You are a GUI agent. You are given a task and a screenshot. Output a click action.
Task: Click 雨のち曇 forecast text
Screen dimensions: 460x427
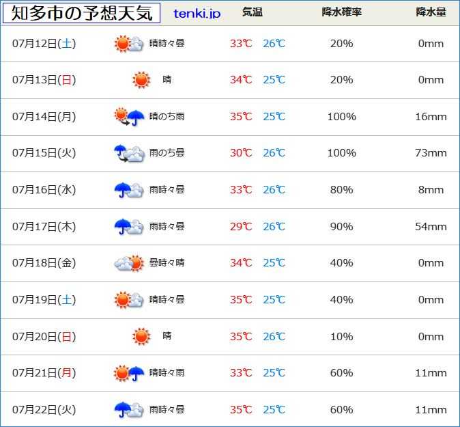coord(167,153)
